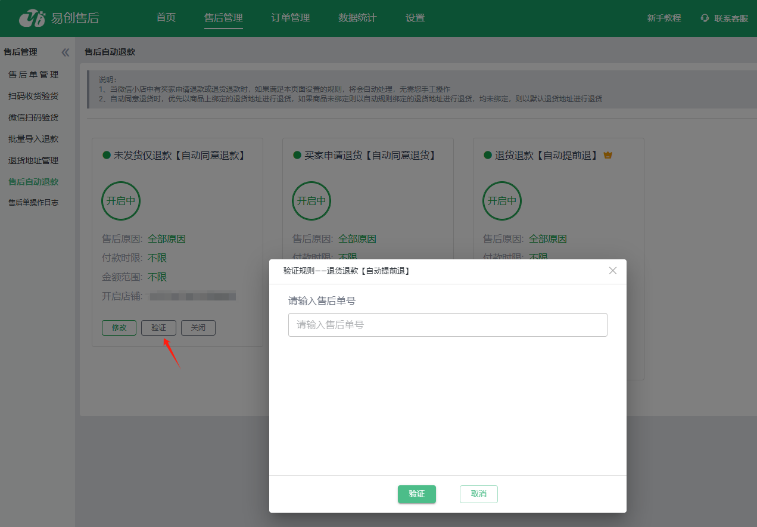
Task: Go to 售后单操作日志 in sidebar
Action: (33, 203)
